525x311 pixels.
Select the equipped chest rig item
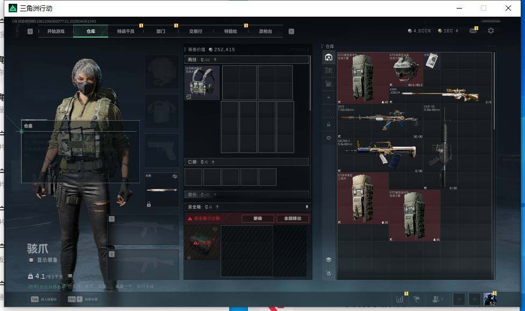(x=202, y=82)
